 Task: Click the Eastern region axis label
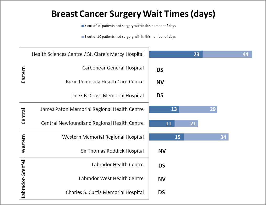click(23, 75)
